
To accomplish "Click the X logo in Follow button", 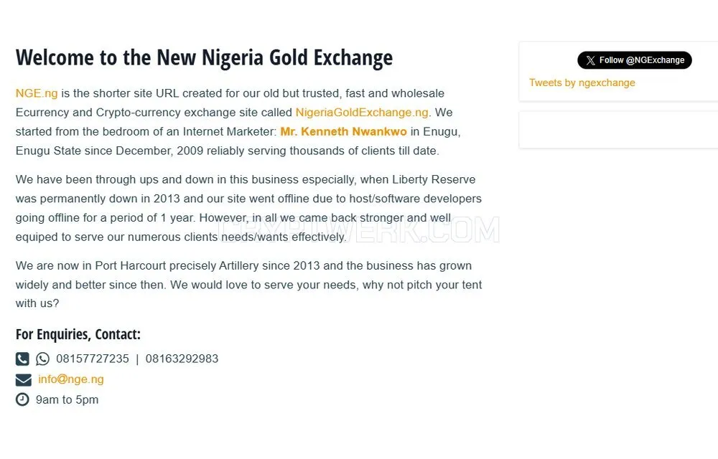I will click(590, 60).
